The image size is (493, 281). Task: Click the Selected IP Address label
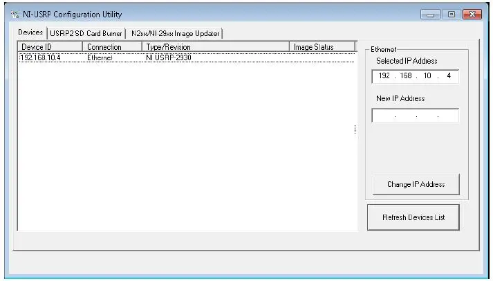pyautogui.click(x=407, y=61)
